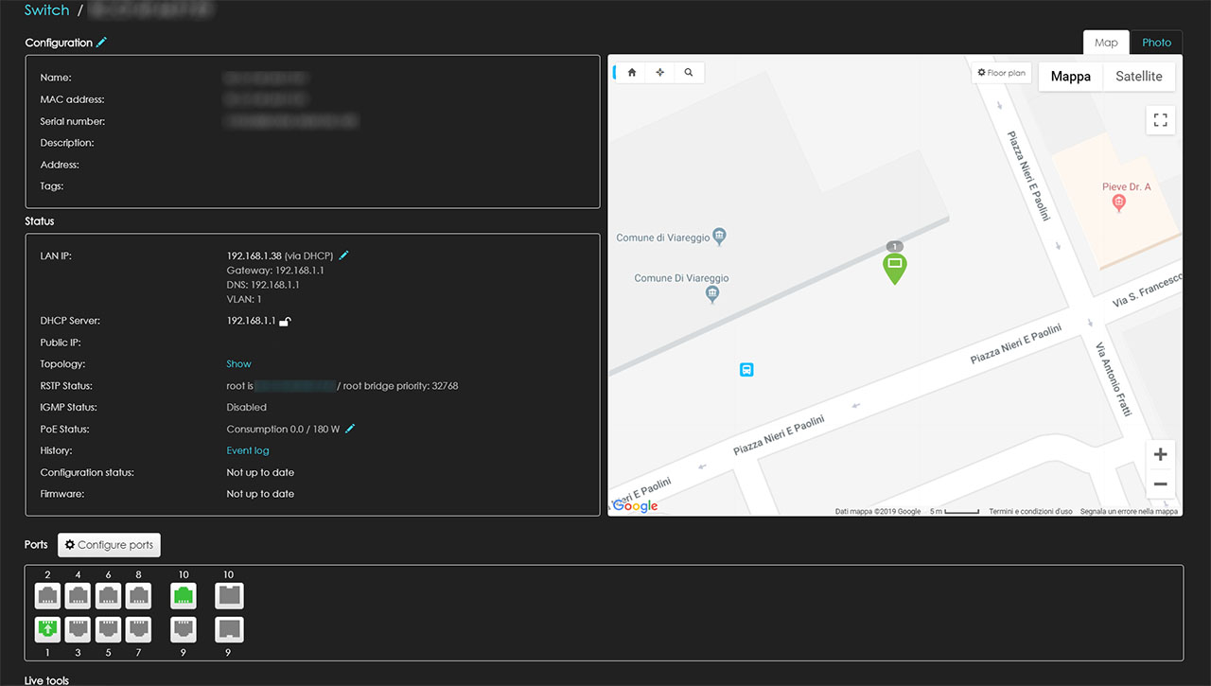Click the pencil icon next to Configuration
The image size is (1211, 686).
click(102, 43)
